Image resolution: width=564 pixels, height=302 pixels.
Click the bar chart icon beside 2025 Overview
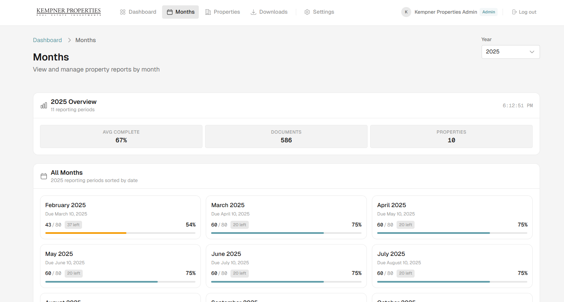pos(44,106)
